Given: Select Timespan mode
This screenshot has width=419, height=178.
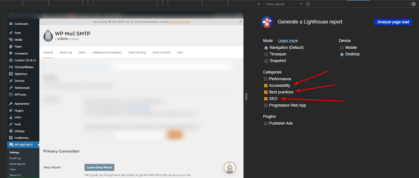Looking at the screenshot, I should click(x=266, y=54).
